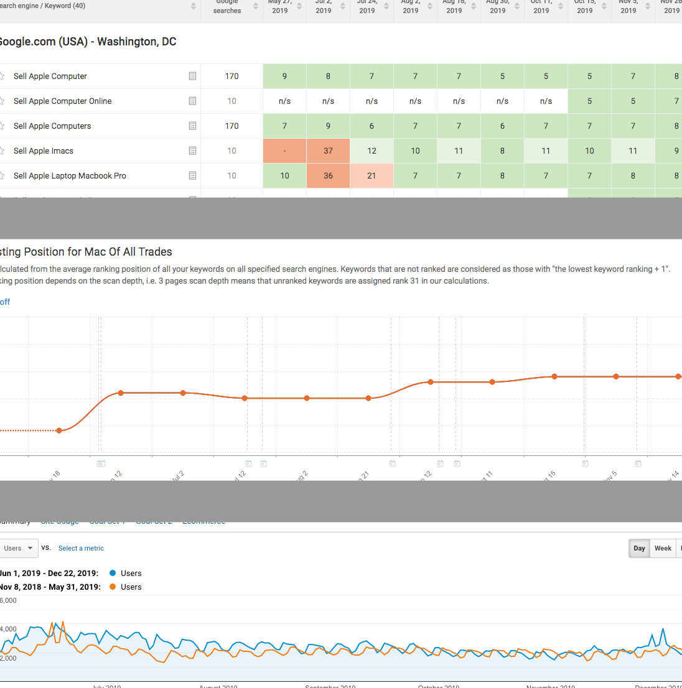
Task: Click details icon in Sell Apple Imacs row
Action: click(192, 151)
